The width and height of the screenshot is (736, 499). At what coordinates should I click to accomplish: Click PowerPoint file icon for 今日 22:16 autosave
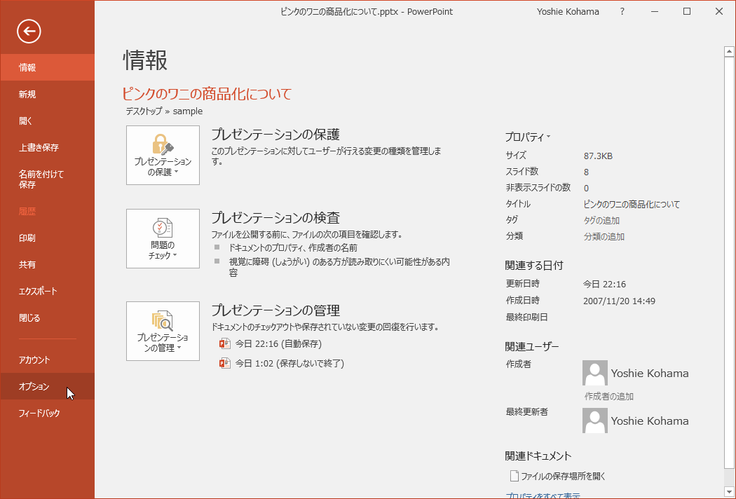click(225, 343)
